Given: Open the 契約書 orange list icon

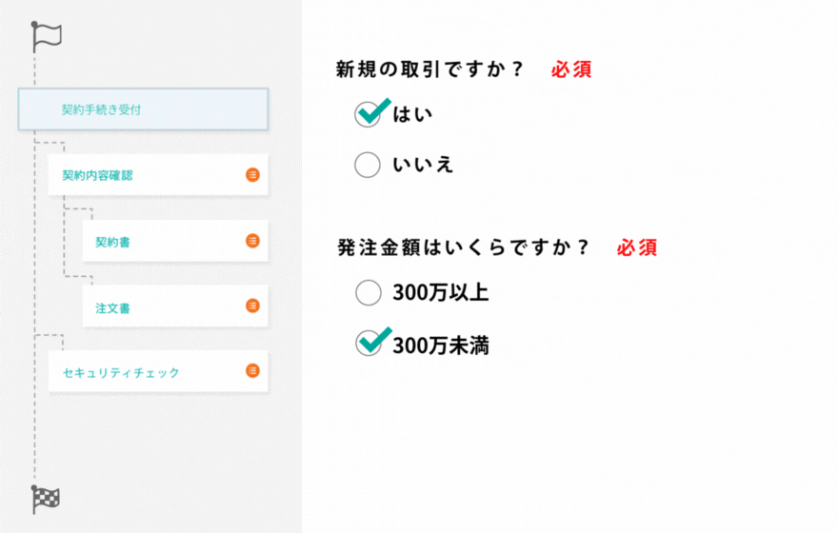Looking at the screenshot, I should [x=252, y=241].
